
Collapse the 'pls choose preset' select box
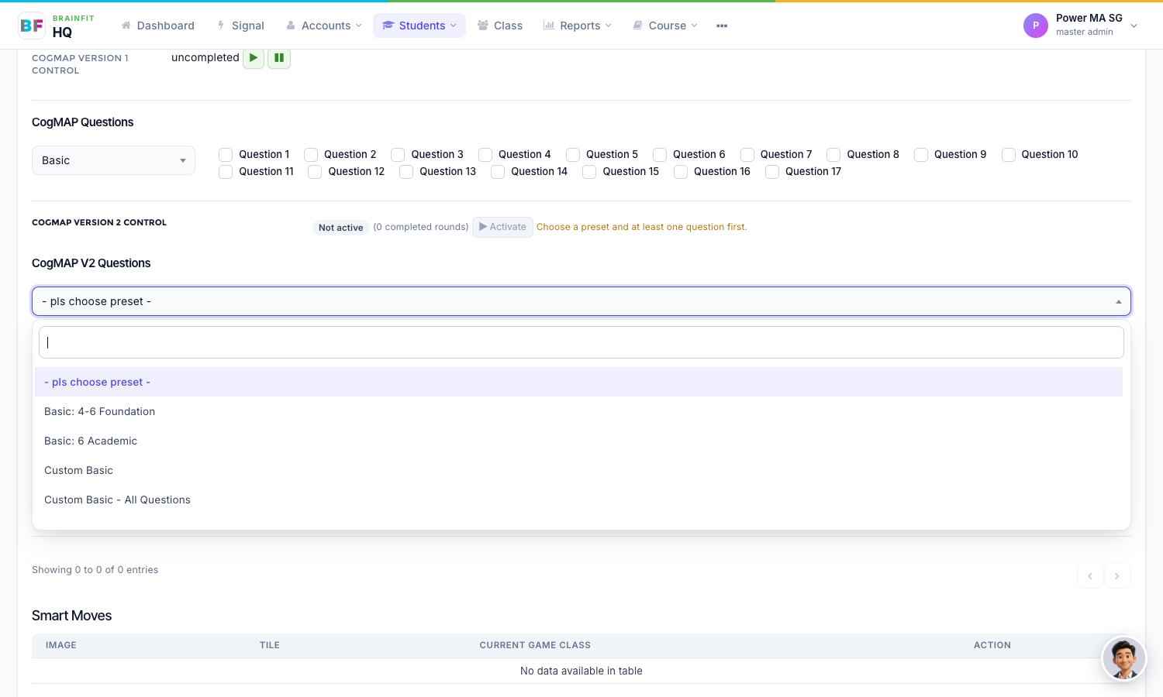click(x=581, y=301)
